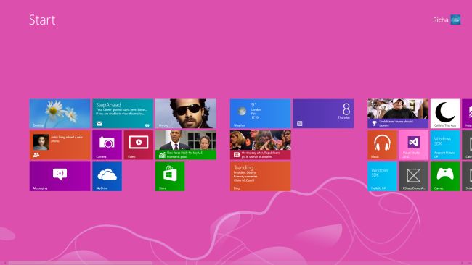
Task: Open the StepAhead Mail tile
Action: 123,114
